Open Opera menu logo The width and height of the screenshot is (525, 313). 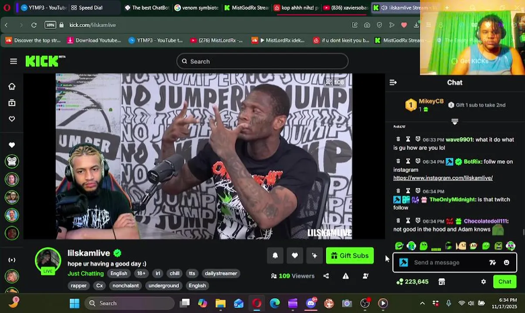click(x=7, y=7)
